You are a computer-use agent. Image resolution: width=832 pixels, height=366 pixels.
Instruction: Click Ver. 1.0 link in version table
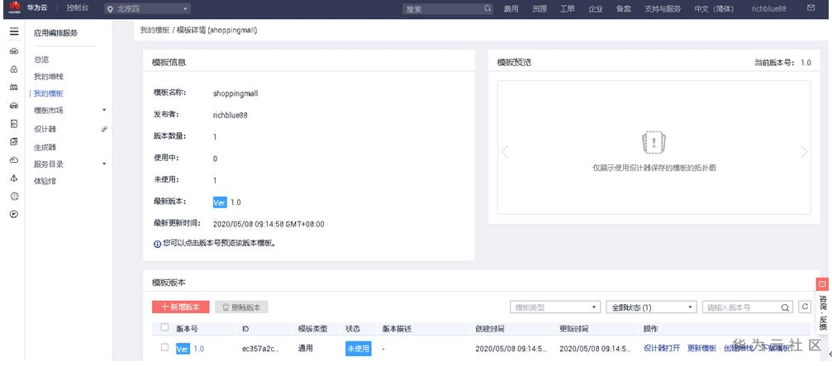190,349
